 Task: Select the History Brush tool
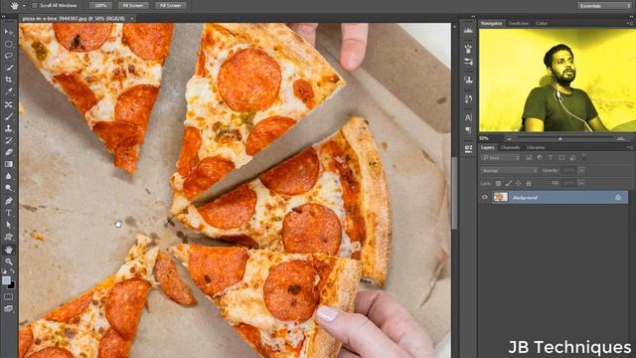coord(9,140)
